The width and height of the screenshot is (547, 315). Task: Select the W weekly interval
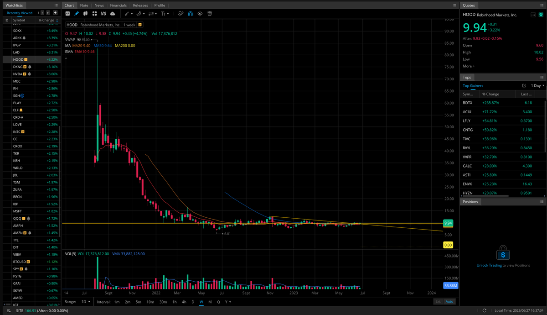(201, 302)
